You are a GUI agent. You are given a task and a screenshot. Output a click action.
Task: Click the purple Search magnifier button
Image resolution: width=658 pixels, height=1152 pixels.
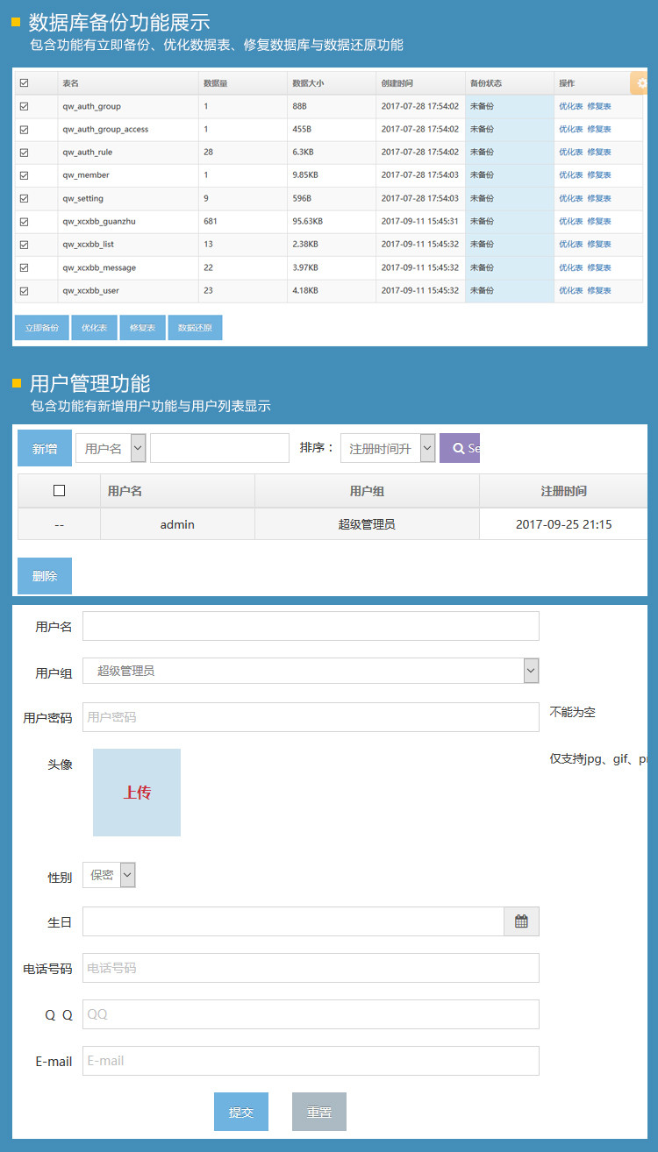tap(460, 448)
